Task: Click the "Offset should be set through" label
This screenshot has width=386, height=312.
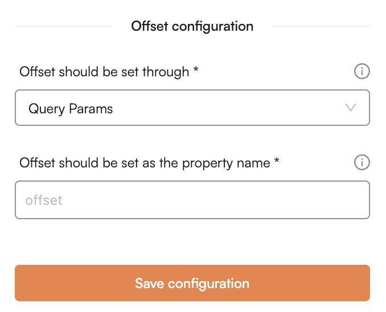Action: [x=104, y=72]
